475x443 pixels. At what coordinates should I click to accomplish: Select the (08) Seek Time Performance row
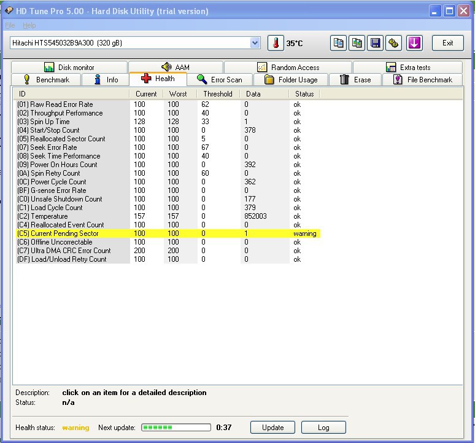[167, 156]
